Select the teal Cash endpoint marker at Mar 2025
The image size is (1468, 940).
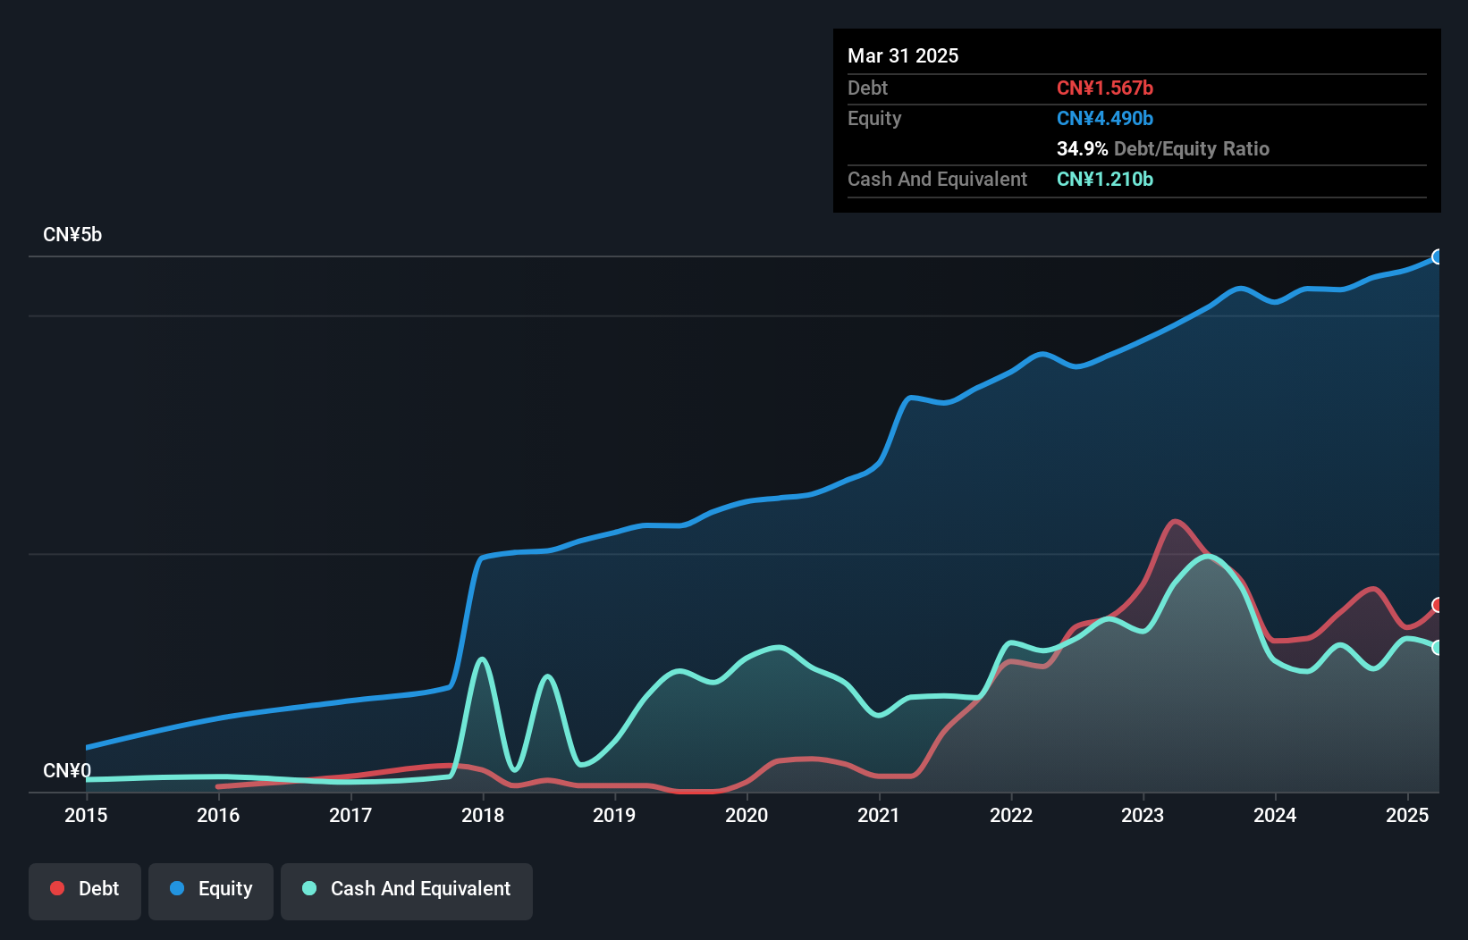tap(1438, 648)
